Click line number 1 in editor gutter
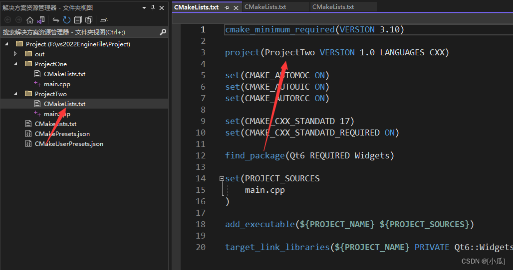This screenshot has width=513, height=270. 203,30
